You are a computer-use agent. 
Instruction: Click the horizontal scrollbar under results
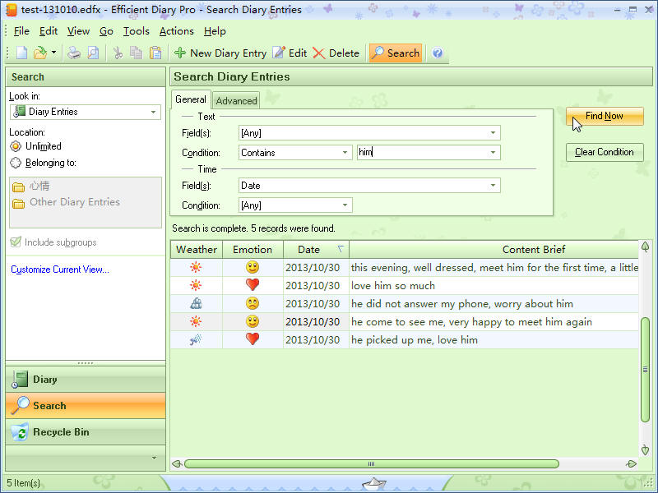coord(370,463)
